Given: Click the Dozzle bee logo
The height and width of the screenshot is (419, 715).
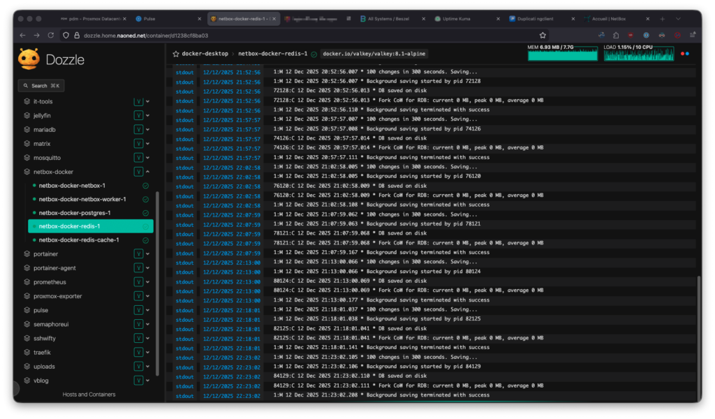Looking at the screenshot, I should [x=29, y=59].
